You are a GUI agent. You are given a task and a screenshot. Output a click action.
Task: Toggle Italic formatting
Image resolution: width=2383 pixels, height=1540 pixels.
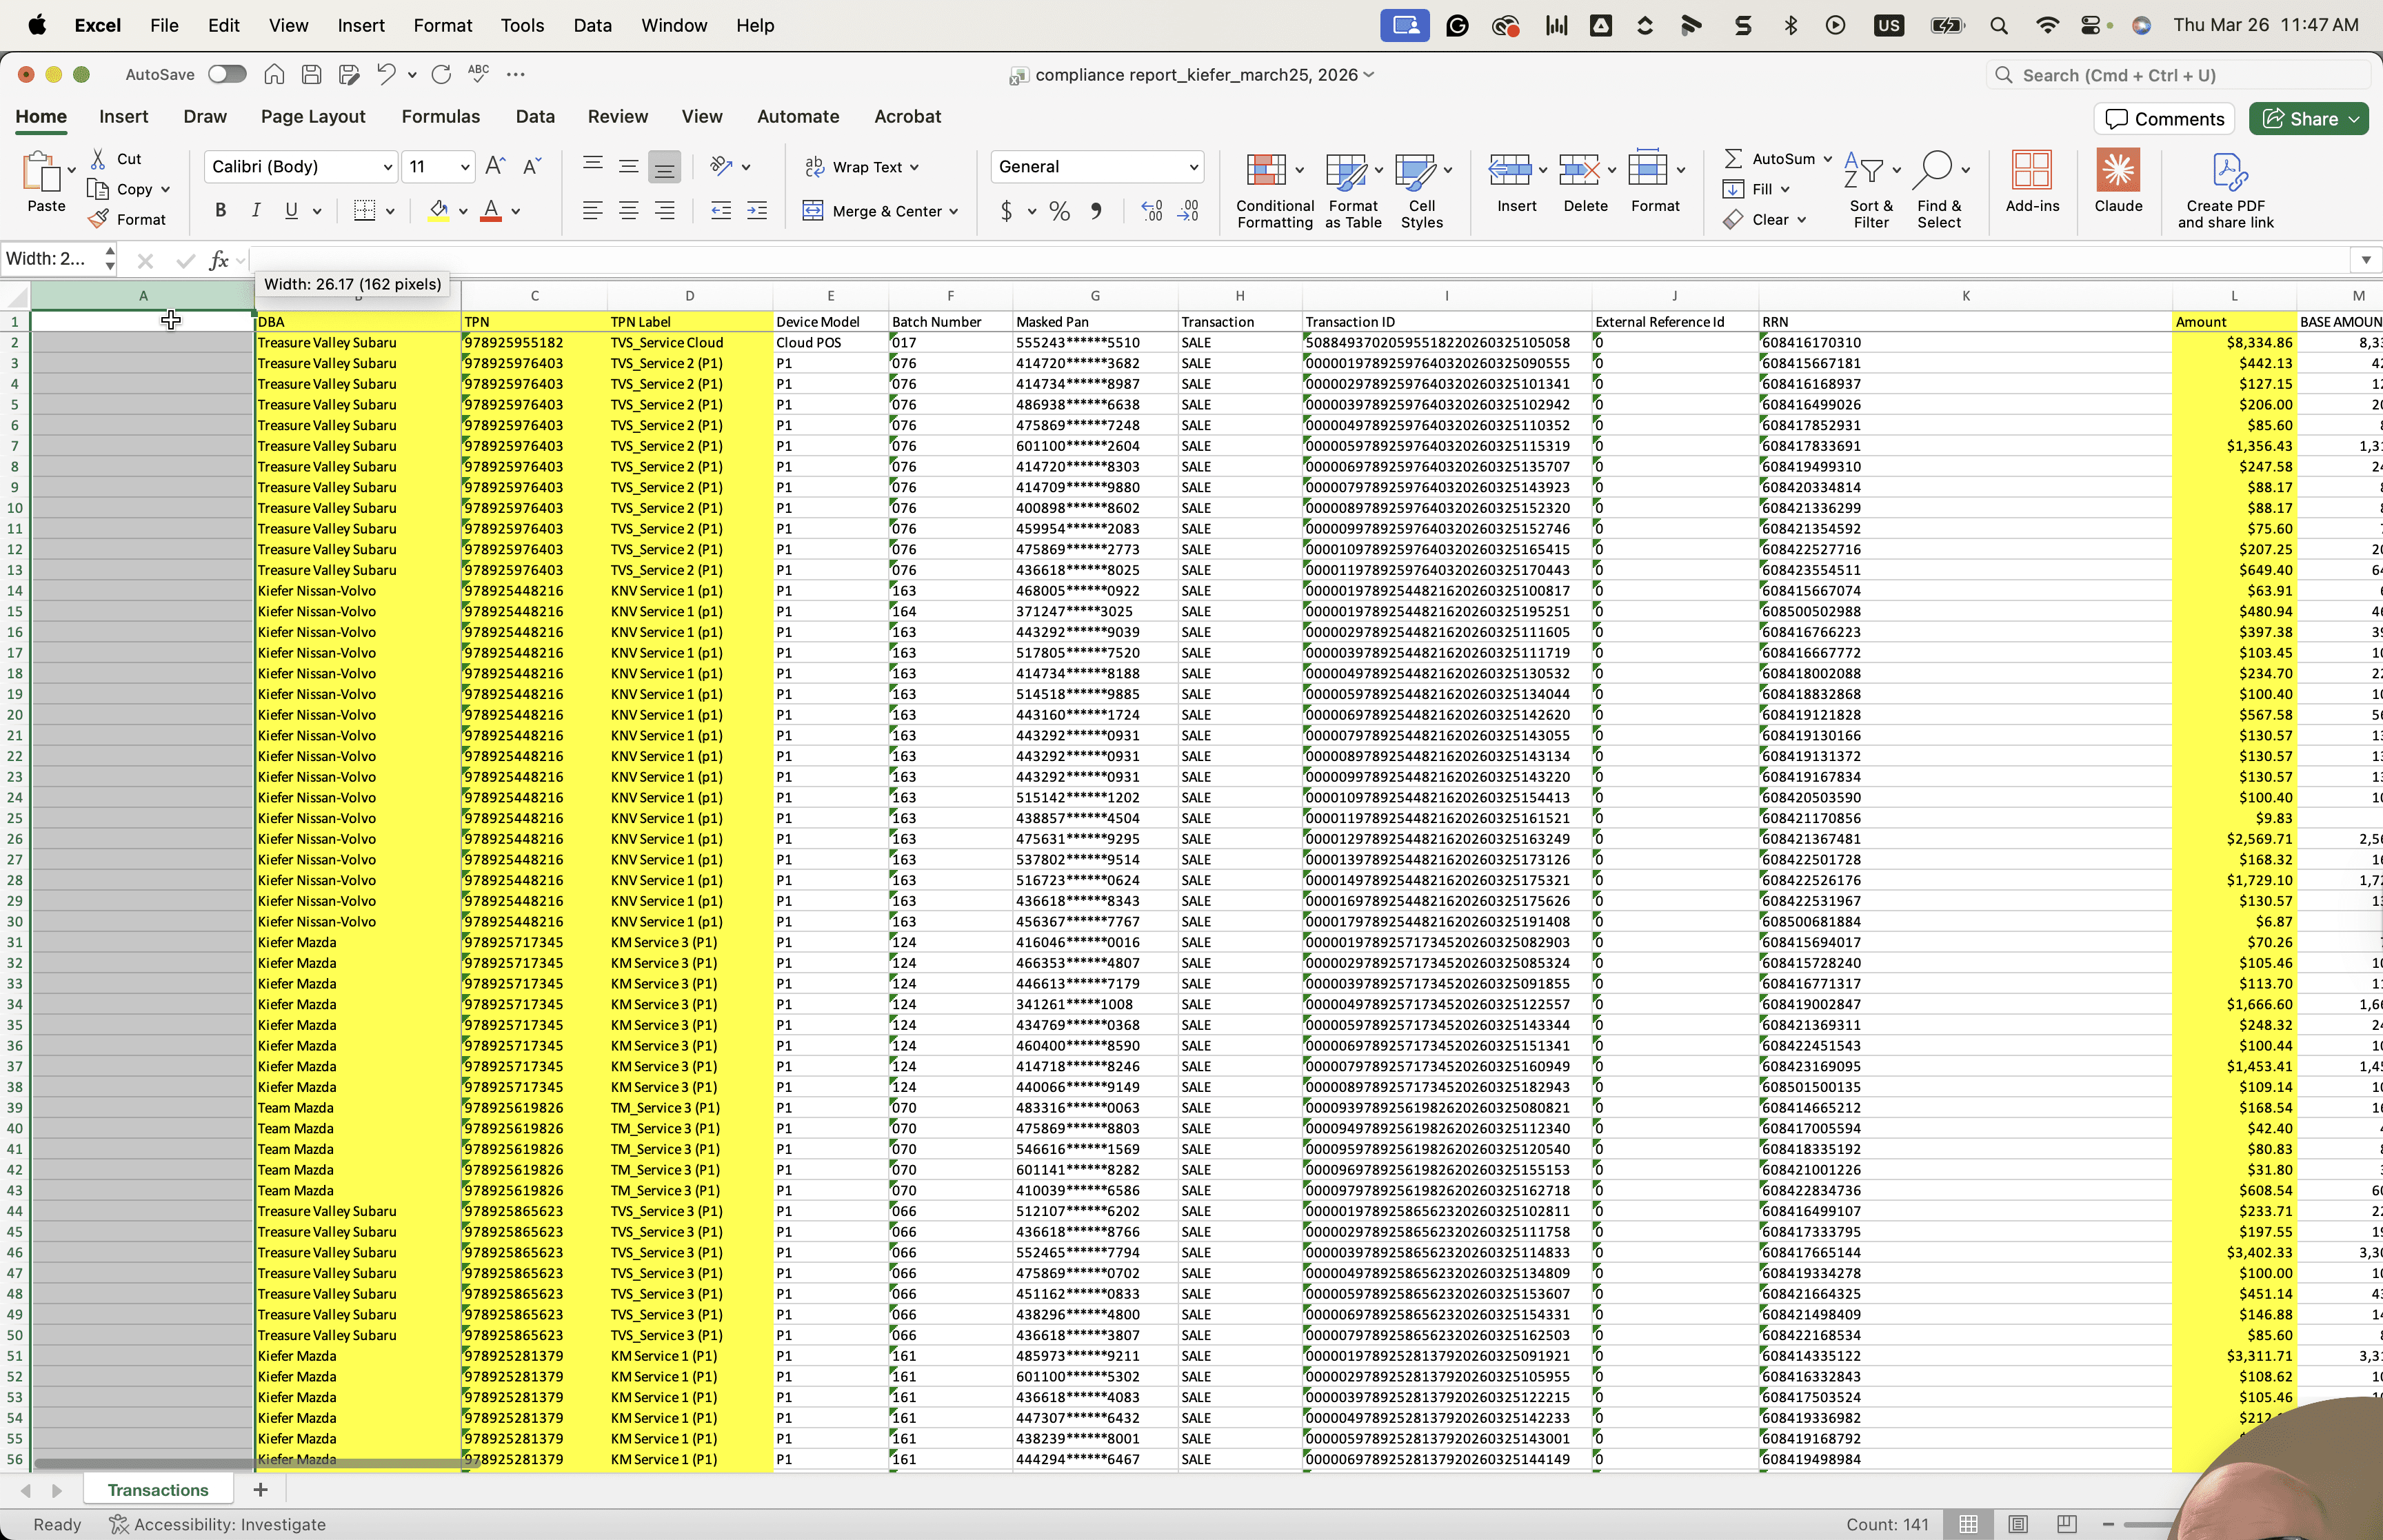coord(256,210)
